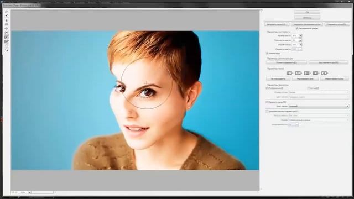354x199 pixels.
Task: Click the Save Mesh button
Action: 337,24
